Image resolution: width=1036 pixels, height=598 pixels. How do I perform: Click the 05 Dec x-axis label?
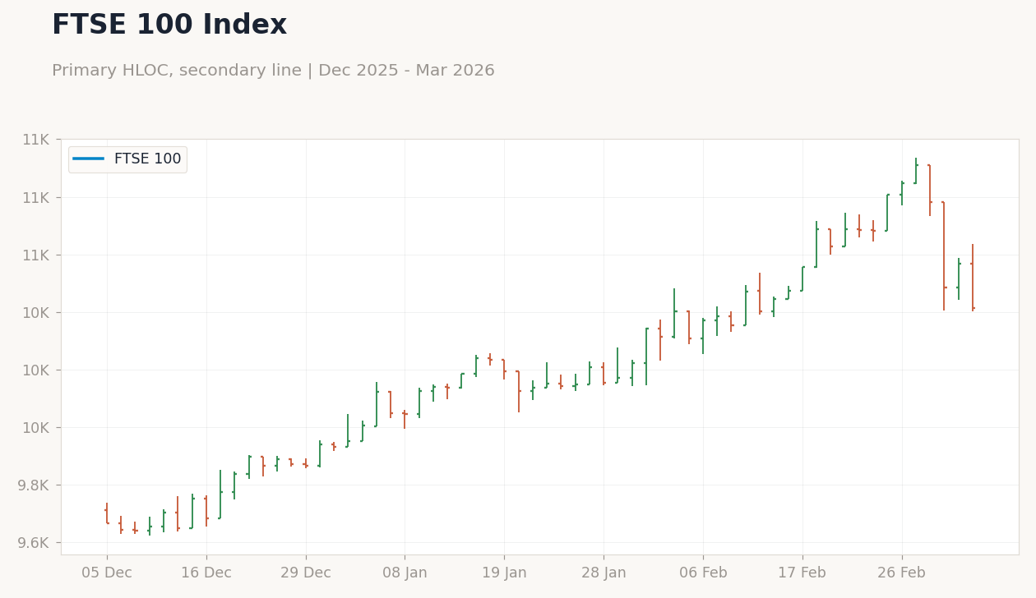point(107,573)
